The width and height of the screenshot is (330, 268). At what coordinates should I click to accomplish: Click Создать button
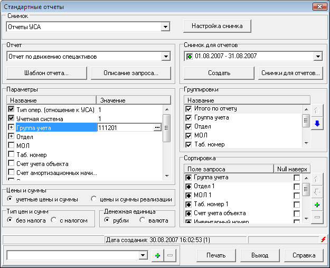pyautogui.click(x=219, y=73)
